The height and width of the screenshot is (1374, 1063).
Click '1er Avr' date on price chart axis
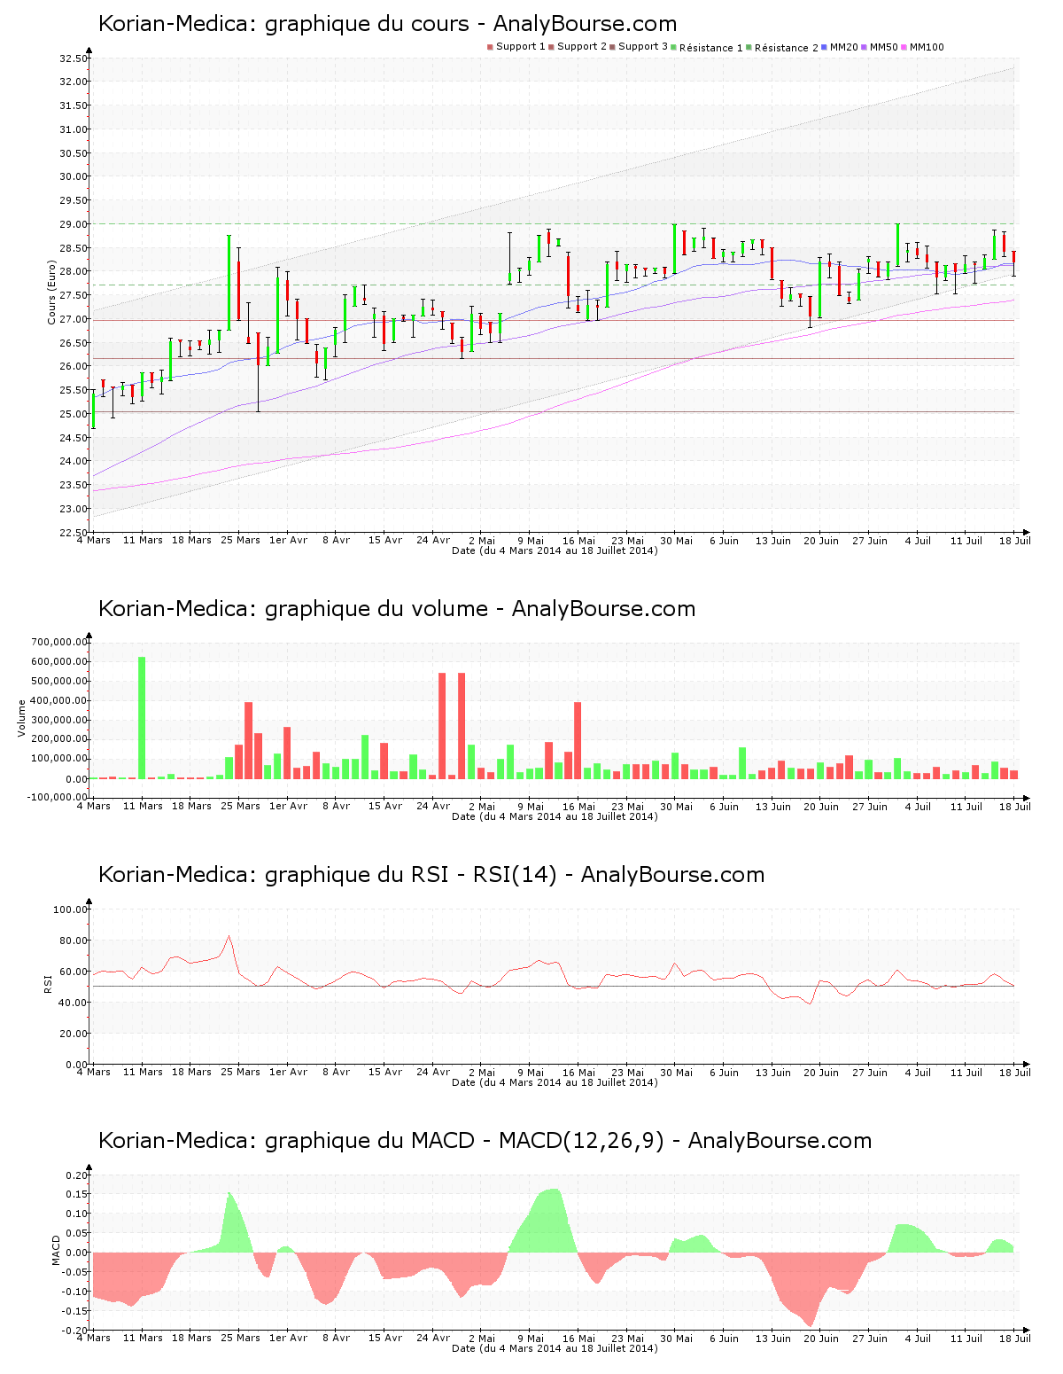[x=289, y=540]
